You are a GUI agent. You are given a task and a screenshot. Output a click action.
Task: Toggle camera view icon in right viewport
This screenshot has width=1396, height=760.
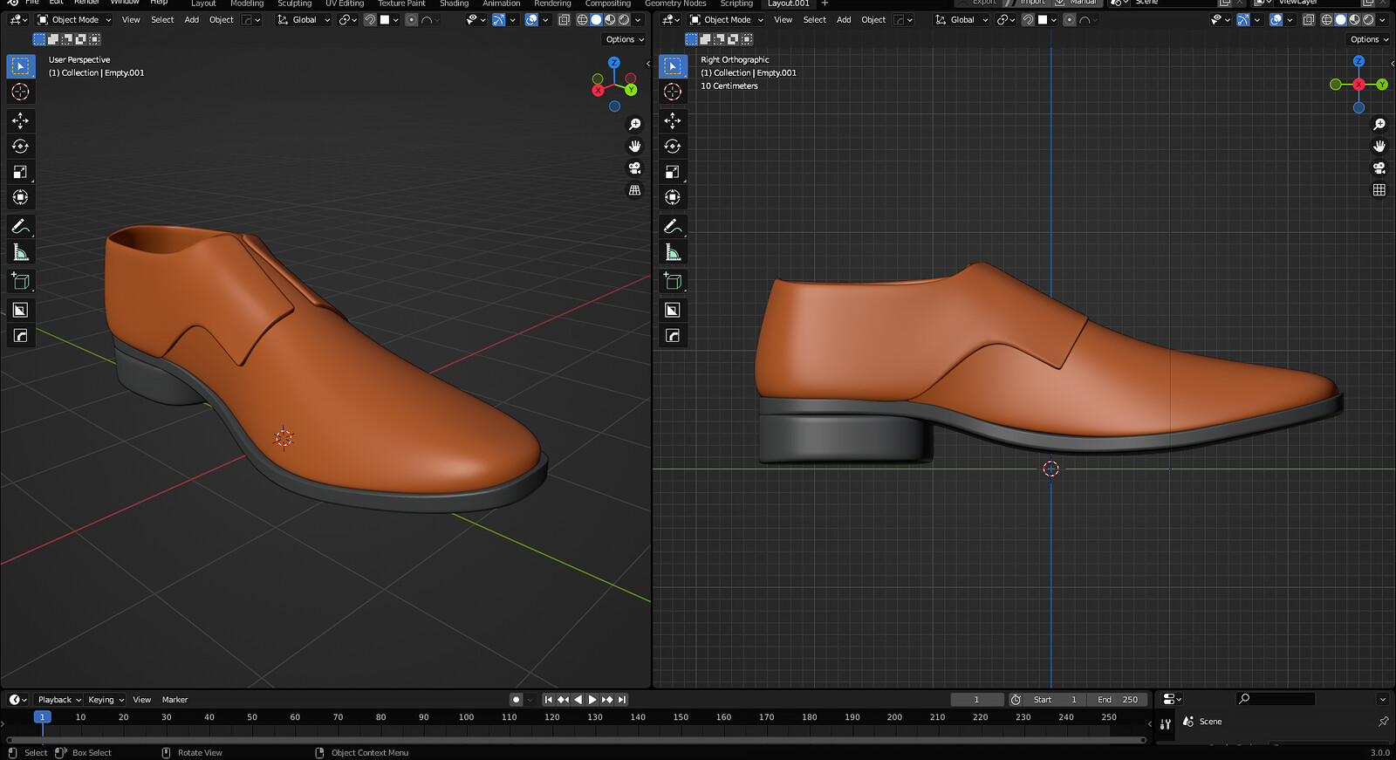pos(1379,168)
